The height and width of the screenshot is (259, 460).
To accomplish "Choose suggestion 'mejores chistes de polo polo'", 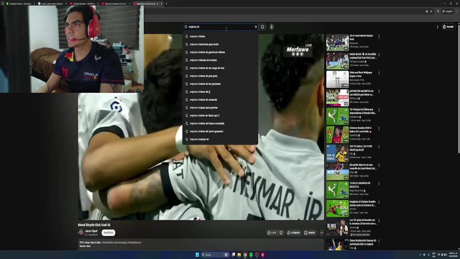I will click(x=220, y=76).
